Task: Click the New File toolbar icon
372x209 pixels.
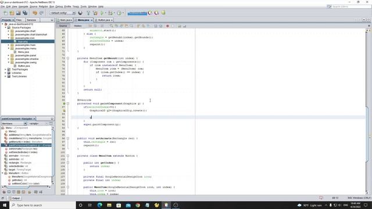Action: [5, 13]
